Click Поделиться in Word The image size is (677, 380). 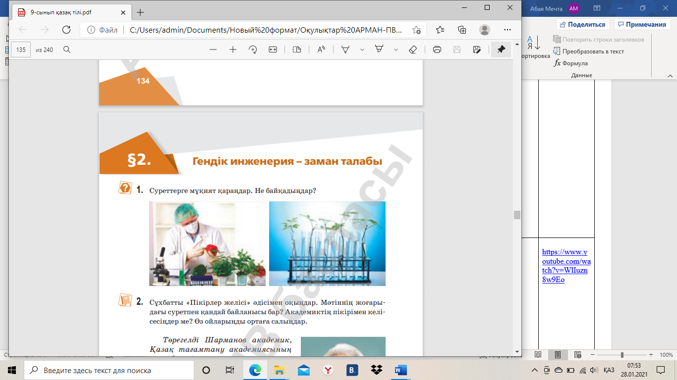point(583,24)
